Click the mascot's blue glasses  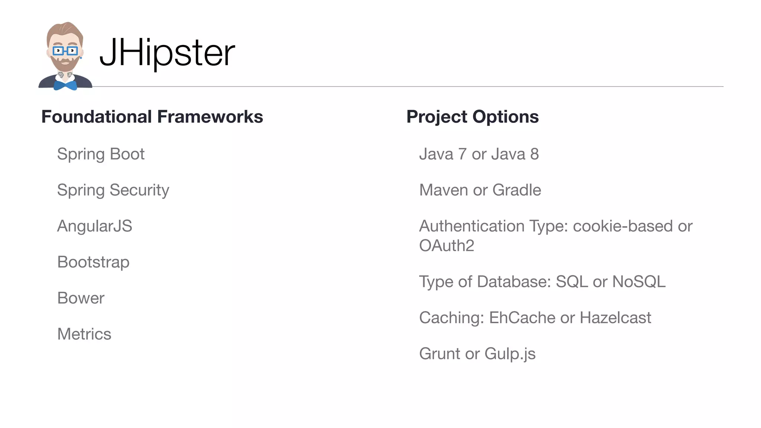65,51
